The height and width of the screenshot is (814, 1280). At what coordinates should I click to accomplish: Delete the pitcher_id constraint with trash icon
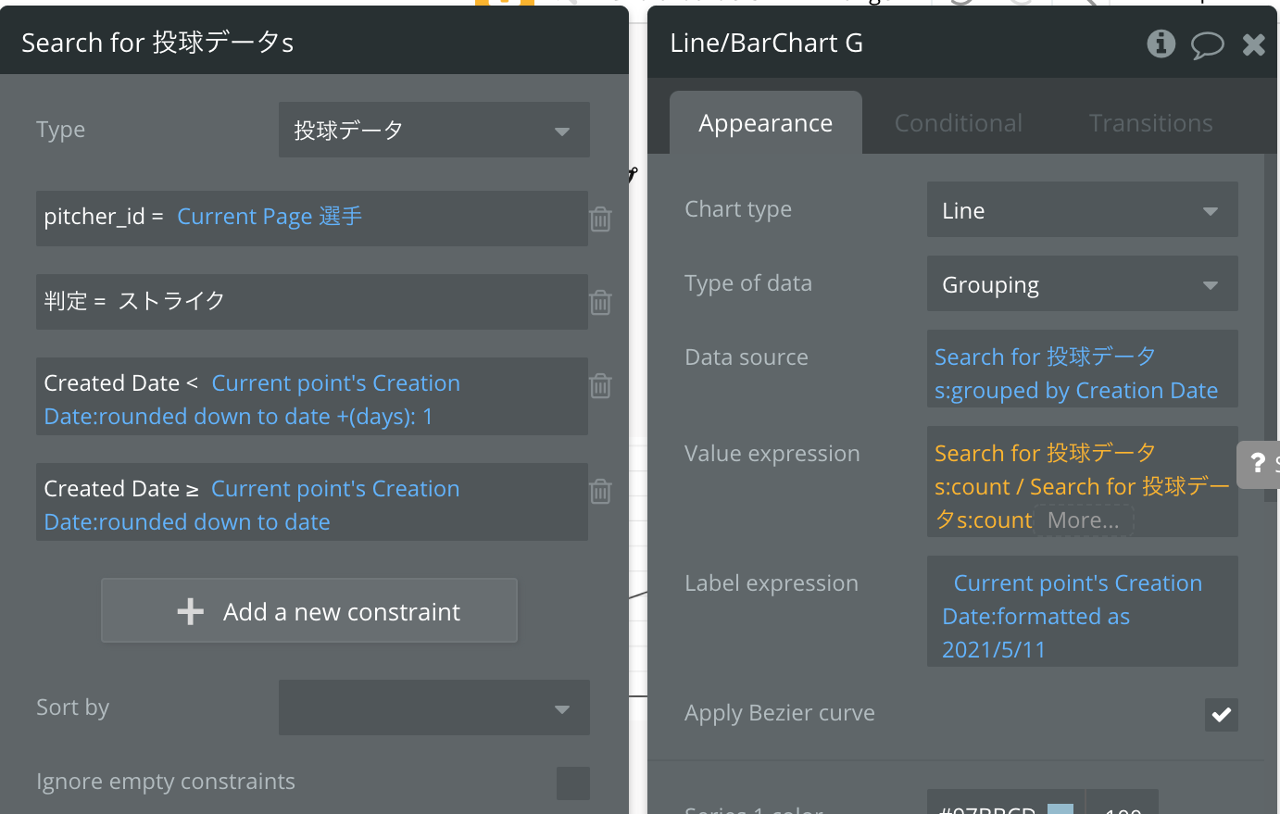coord(600,219)
